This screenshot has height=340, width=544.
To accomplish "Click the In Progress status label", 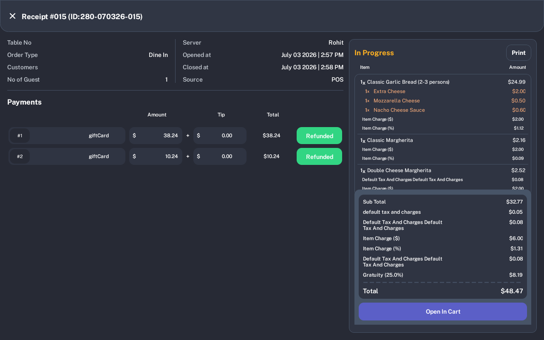I will point(374,53).
